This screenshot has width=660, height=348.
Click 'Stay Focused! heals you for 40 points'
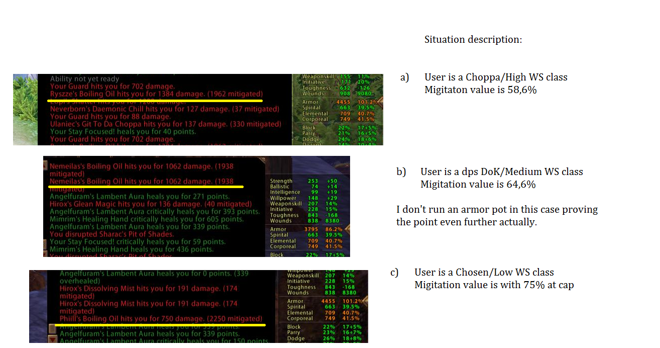click(123, 132)
